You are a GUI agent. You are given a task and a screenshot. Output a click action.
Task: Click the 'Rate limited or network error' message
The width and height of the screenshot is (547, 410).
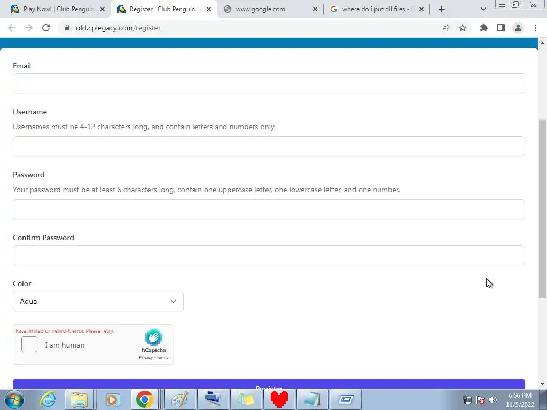(65, 331)
